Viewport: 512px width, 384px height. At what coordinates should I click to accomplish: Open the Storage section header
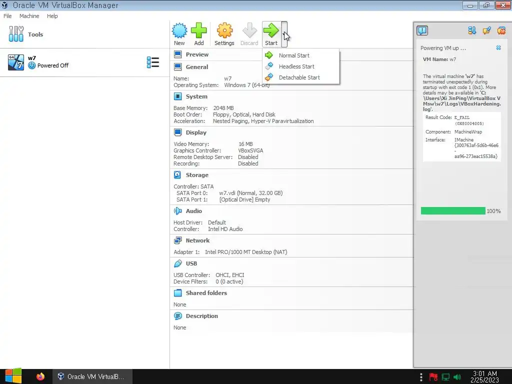(197, 175)
